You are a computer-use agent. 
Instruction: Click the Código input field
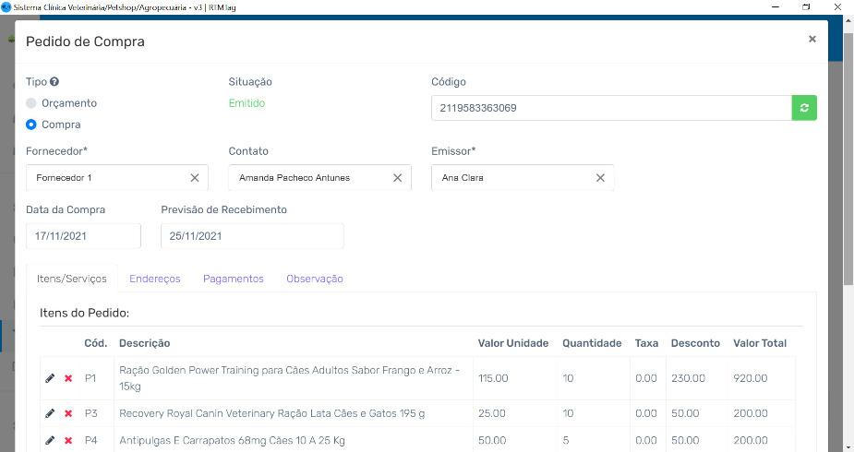[x=611, y=108]
